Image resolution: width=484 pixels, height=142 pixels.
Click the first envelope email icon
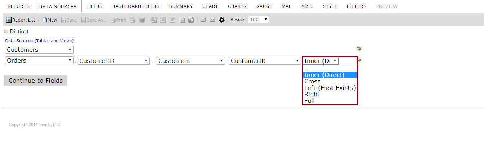coord(203,19)
